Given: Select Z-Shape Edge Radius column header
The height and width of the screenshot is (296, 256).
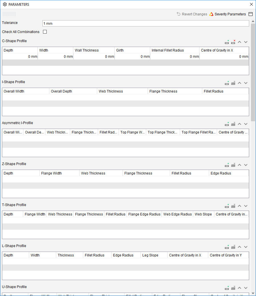Looking at the screenshot, I should pyautogui.click(x=229, y=173).
